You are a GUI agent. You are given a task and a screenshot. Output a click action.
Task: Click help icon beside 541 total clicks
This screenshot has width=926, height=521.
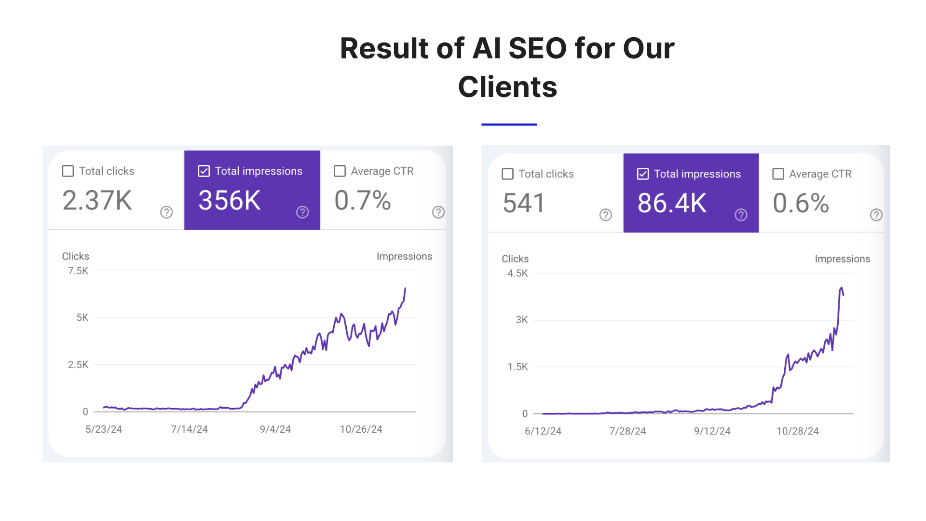click(606, 215)
